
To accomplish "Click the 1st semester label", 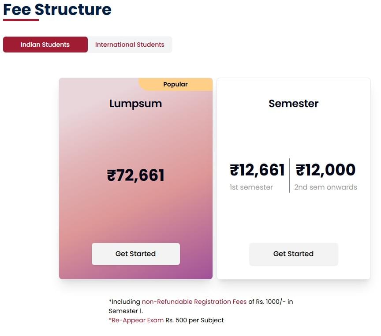I will click(251, 187).
